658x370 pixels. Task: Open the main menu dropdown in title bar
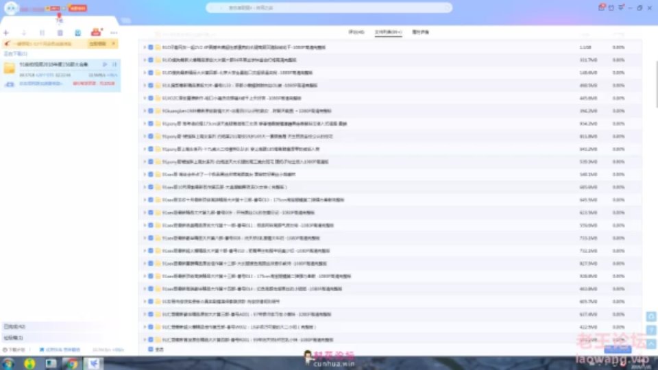coord(620,8)
